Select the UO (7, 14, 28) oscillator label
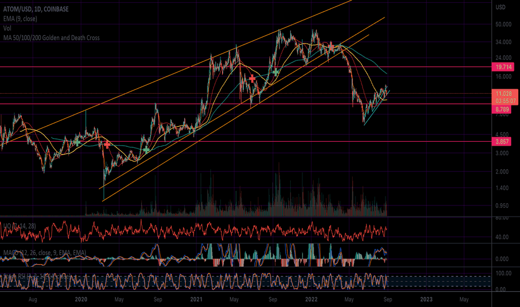Screen dimensions: 520x307 19,226
